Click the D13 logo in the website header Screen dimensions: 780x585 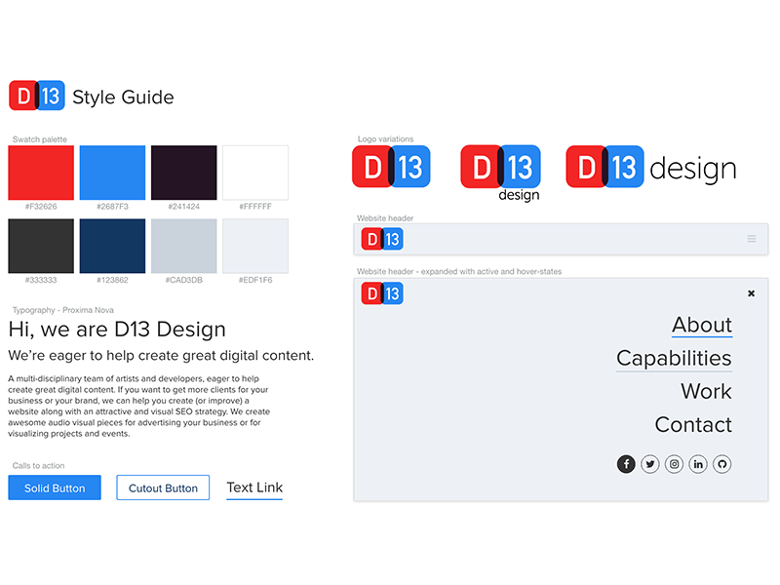click(381, 238)
